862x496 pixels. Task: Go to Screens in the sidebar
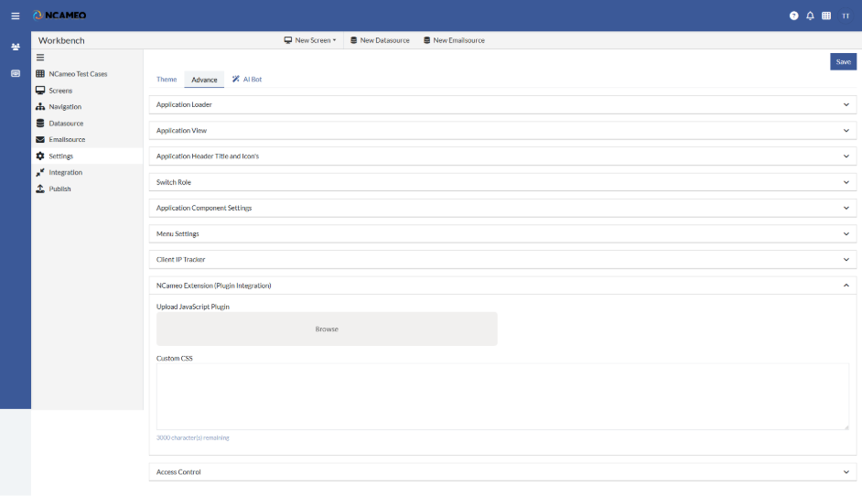click(x=60, y=91)
